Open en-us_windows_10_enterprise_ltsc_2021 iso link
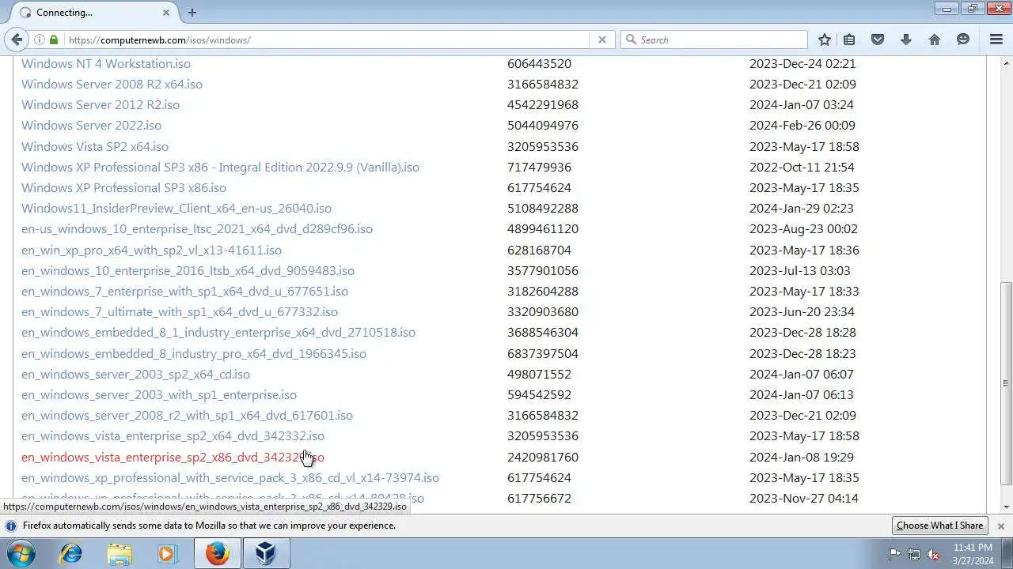 point(197,228)
